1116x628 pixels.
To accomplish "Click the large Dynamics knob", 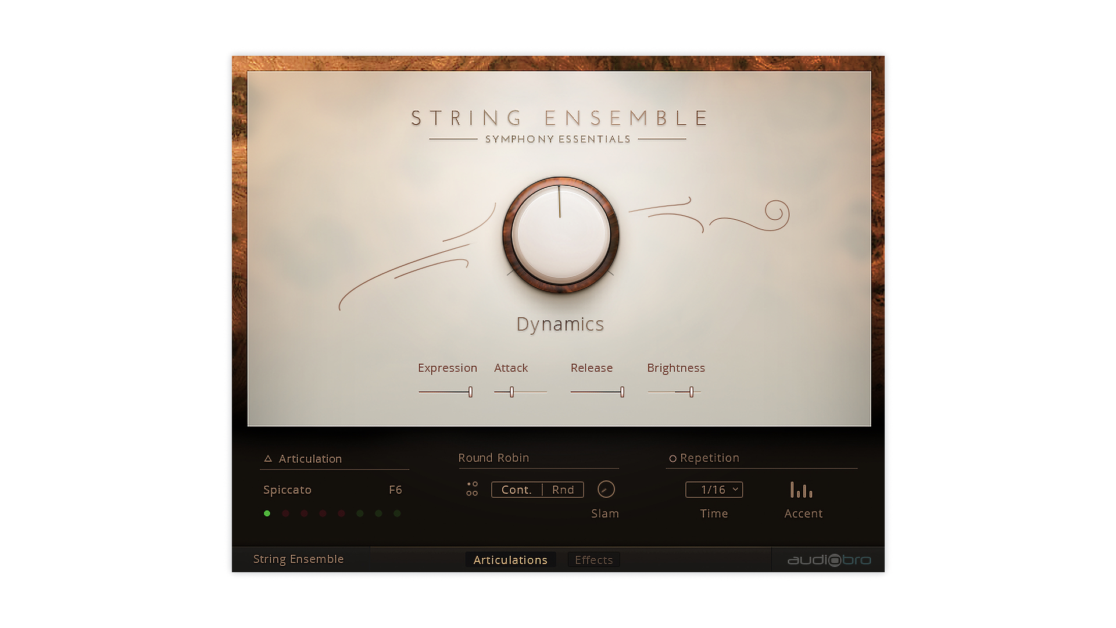I will 560,235.
